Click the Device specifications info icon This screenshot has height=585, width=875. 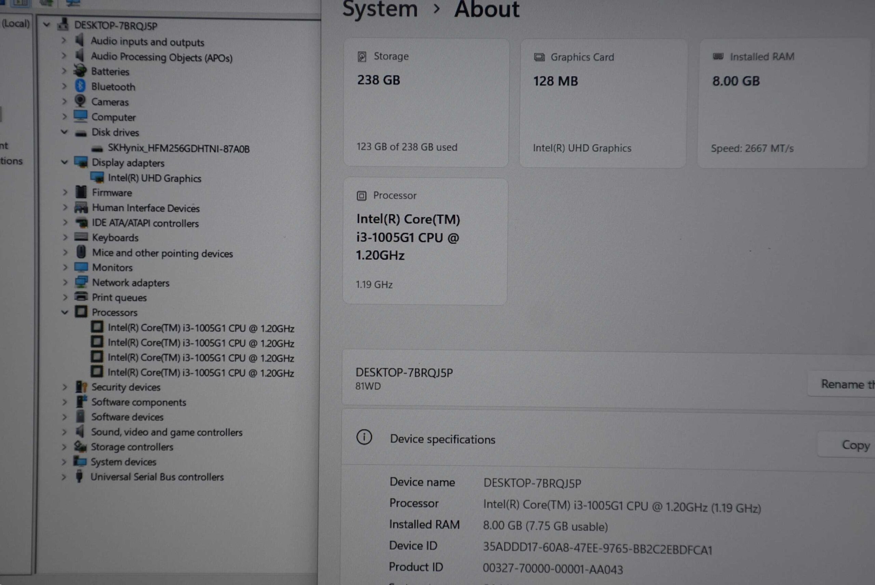point(364,437)
